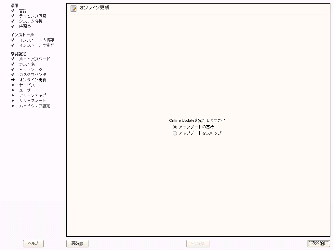Click the 戻る button to go back
333x250 pixels.
pyautogui.click(x=77, y=243)
